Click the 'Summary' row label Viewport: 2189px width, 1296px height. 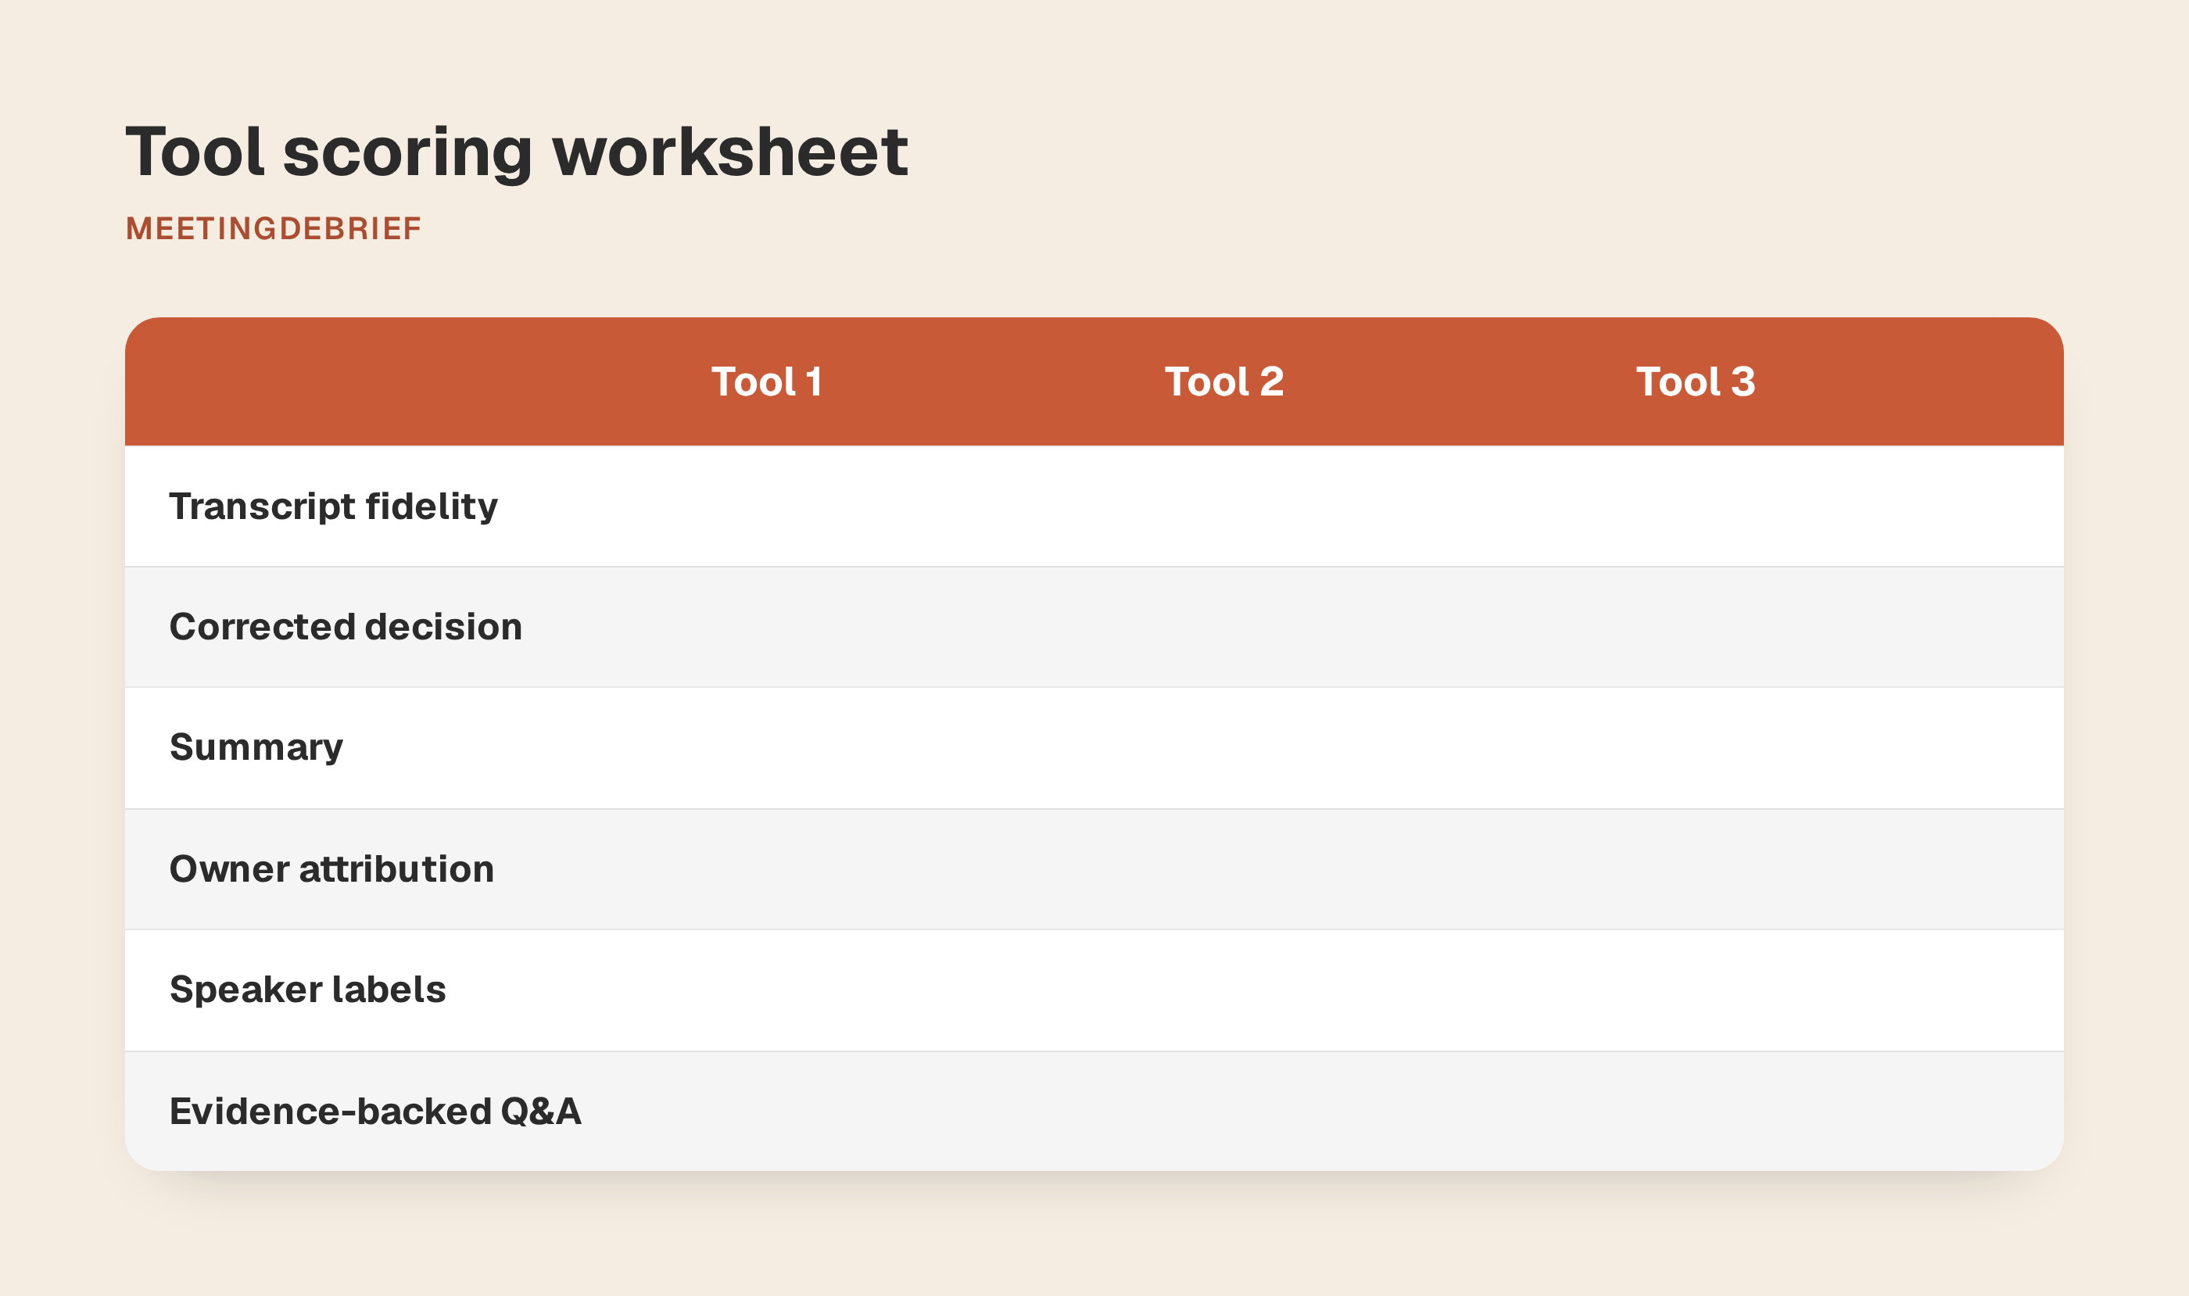tap(256, 748)
